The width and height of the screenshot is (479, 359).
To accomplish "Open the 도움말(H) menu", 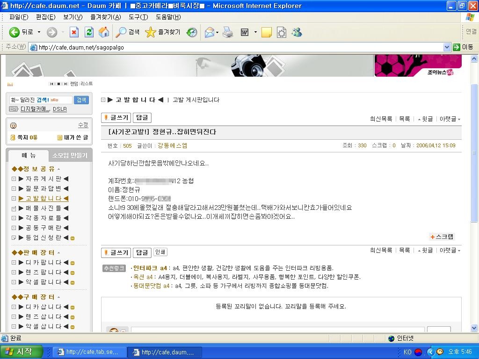I will (168, 17).
